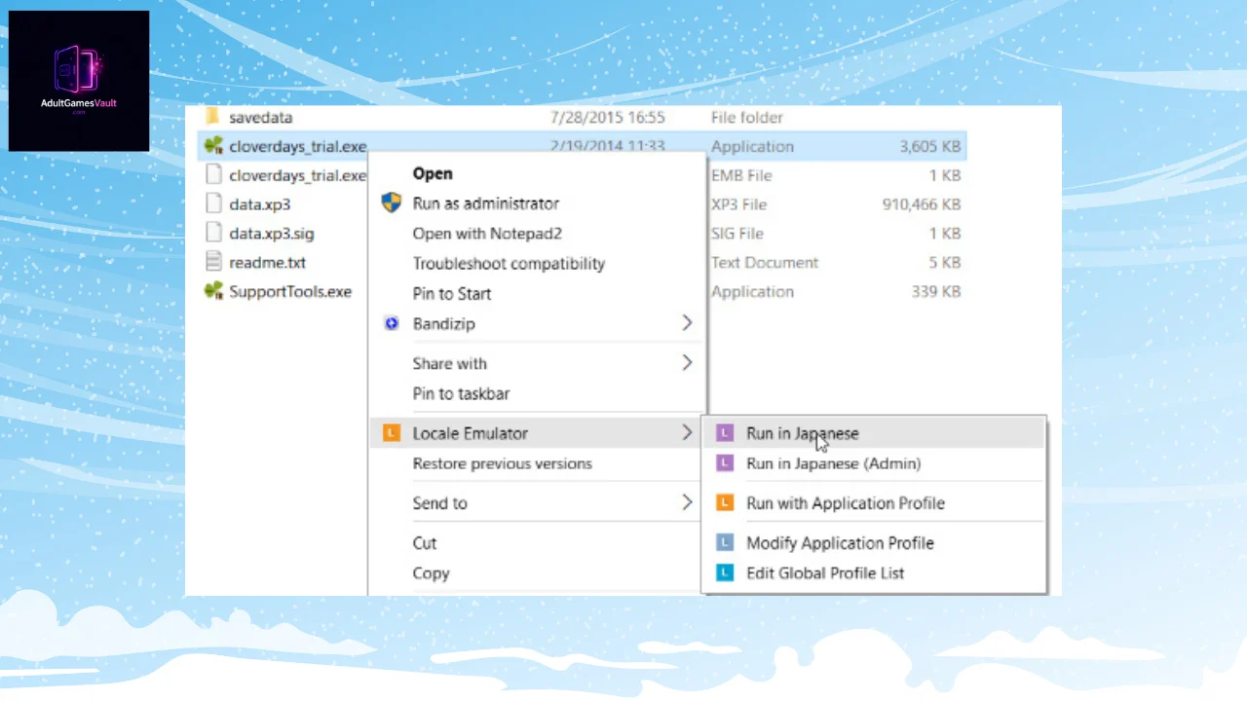This screenshot has width=1247, height=701.
Task: Expand the Bandizip submenu arrow
Action: [687, 323]
